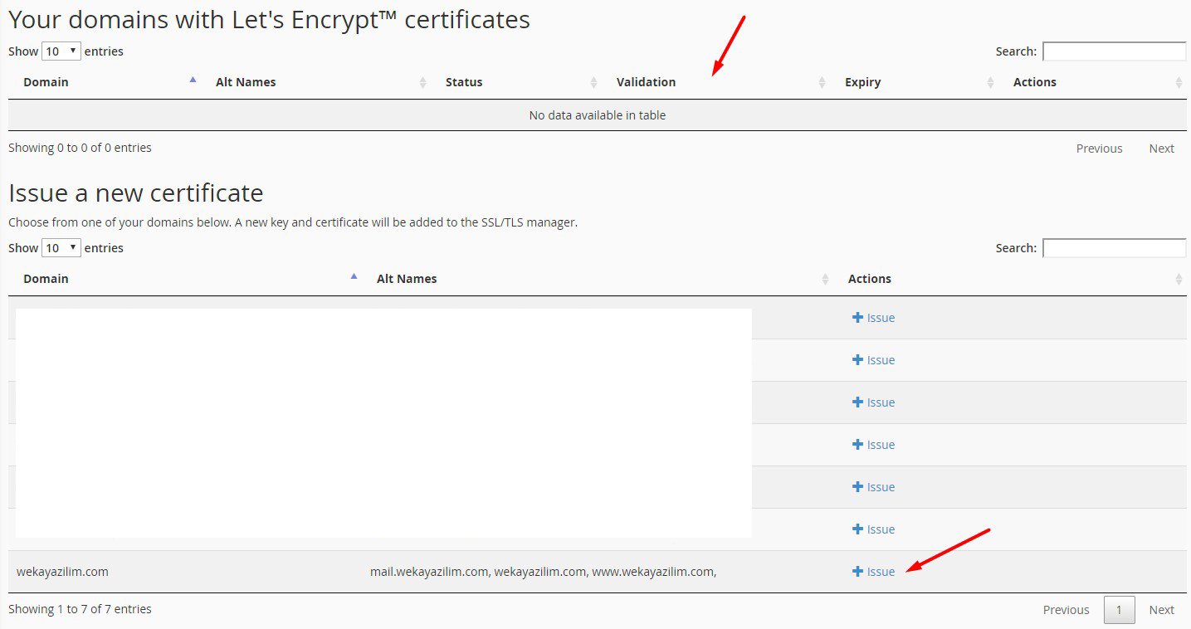Toggle sort order on the Status header
The image size is (1191, 629).
(x=463, y=81)
